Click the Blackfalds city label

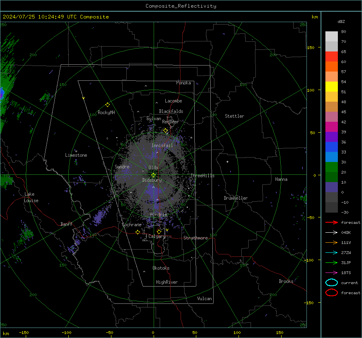coord(171,111)
